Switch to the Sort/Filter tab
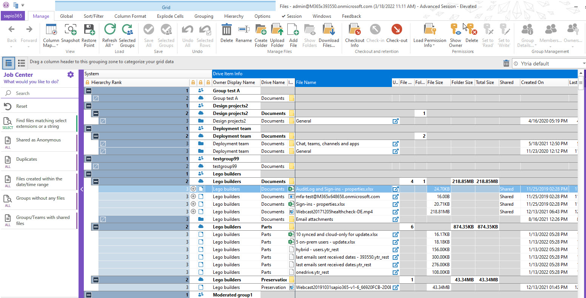The height and width of the screenshot is (298, 586). click(x=94, y=16)
